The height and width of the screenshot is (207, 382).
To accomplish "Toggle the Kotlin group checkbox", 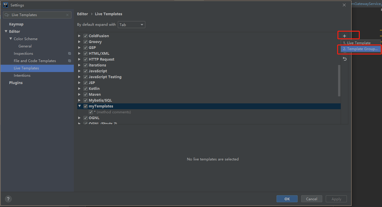I will click(86, 88).
